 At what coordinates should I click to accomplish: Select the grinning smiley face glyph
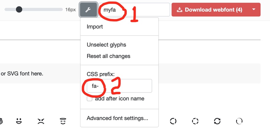[19, 121]
